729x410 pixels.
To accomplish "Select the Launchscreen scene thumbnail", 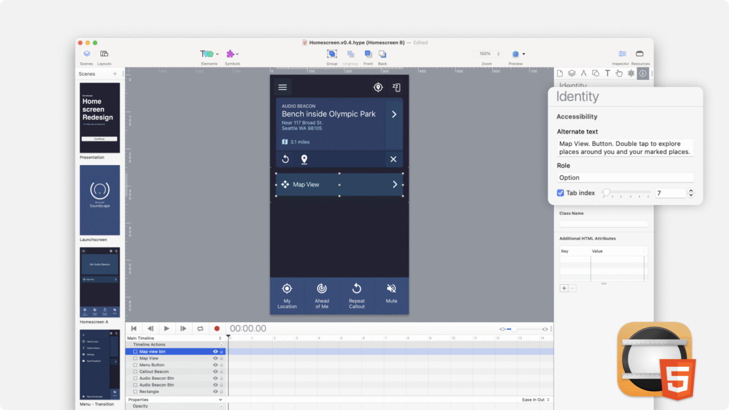I will pyautogui.click(x=99, y=200).
